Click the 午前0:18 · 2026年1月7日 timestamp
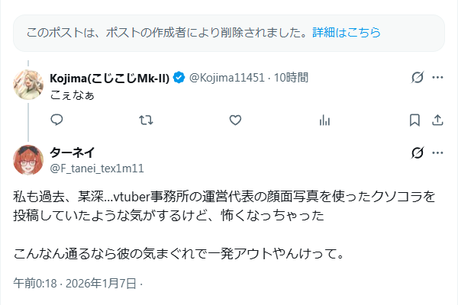 point(75,283)
